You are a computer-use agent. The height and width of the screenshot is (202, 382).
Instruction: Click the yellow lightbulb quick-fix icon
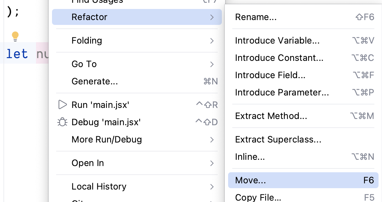click(x=15, y=36)
